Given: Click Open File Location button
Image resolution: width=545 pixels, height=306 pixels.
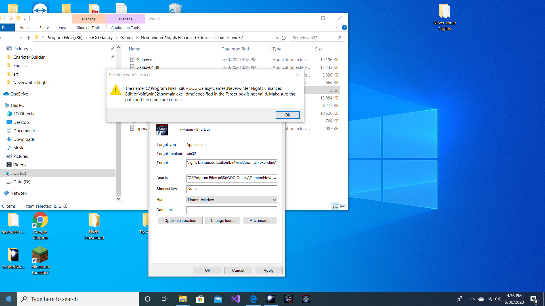Looking at the screenshot, I should click(180, 220).
